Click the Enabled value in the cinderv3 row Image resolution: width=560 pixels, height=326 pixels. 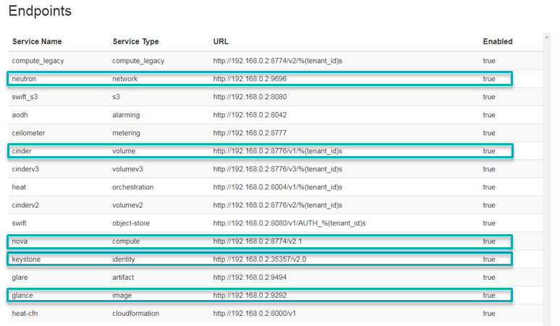(489, 169)
